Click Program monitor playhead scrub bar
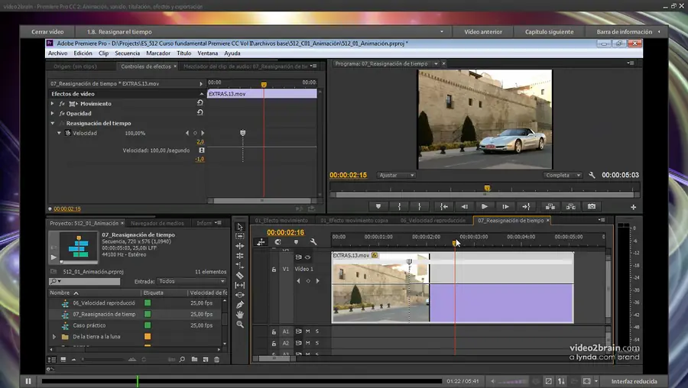Image resolution: width=688 pixels, height=388 pixels. [485, 188]
